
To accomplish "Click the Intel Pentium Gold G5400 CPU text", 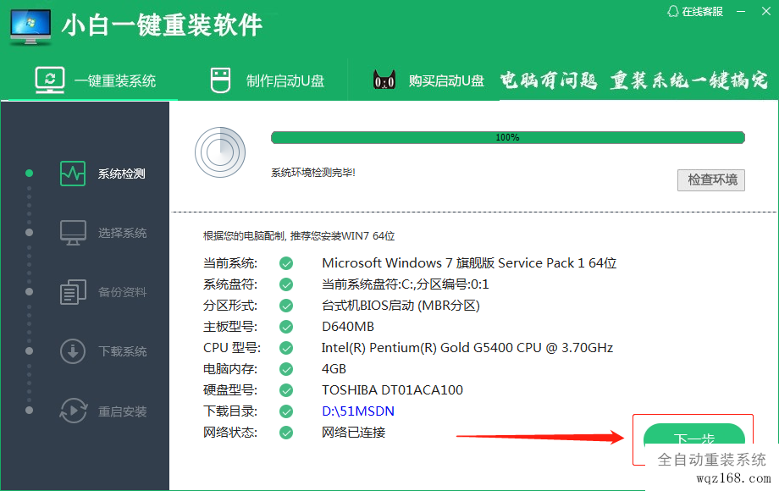I will click(x=467, y=348).
